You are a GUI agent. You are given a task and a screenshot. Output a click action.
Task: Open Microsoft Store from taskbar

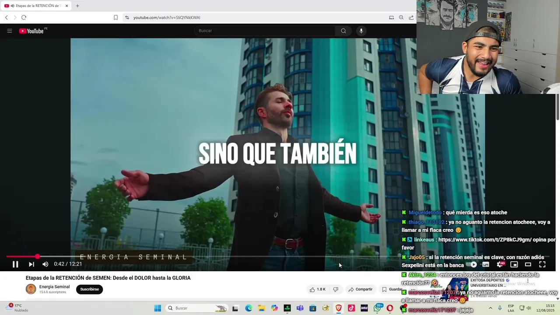pyautogui.click(x=313, y=308)
